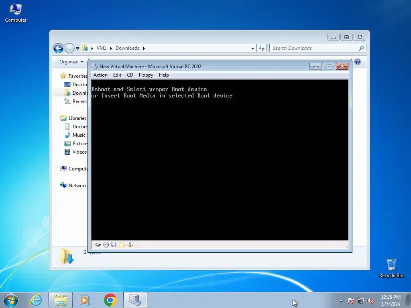Refresh the Downloads folder view

coord(262,48)
